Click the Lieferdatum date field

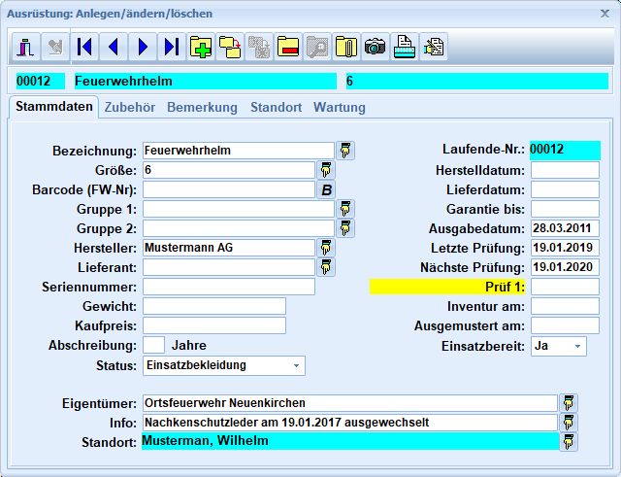pyautogui.click(x=565, y=189)
